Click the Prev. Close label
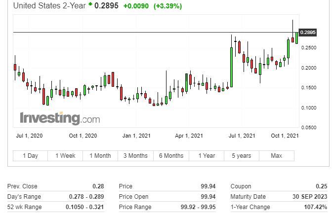Screen dimensions: 332x215 [x=22, y=186]
